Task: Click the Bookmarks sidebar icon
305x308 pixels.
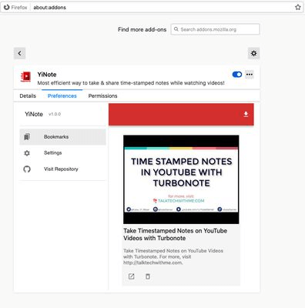Action: point(27,137)
